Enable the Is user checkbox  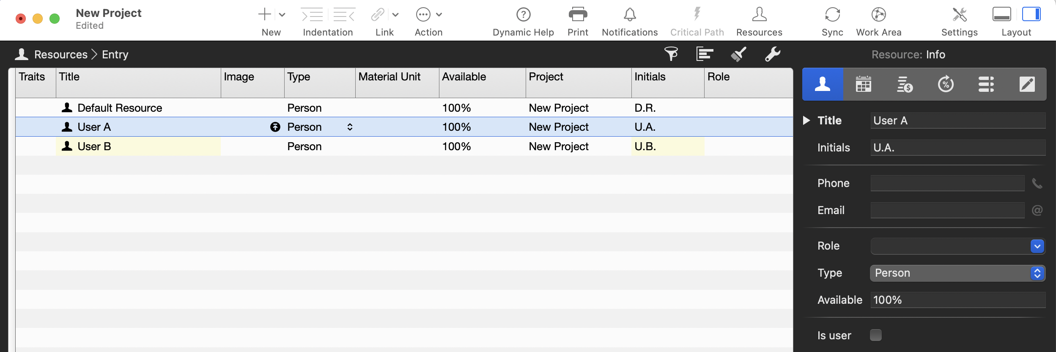[876, 335]
